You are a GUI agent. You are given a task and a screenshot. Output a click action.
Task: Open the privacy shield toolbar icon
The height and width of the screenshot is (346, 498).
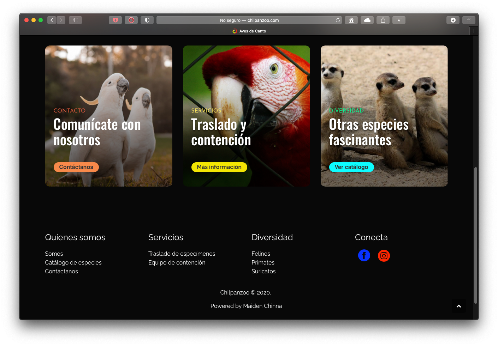tap(147, 20)
